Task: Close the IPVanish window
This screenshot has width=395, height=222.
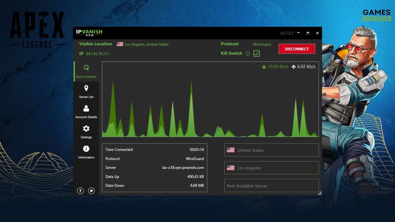Action: click(317, 33)
